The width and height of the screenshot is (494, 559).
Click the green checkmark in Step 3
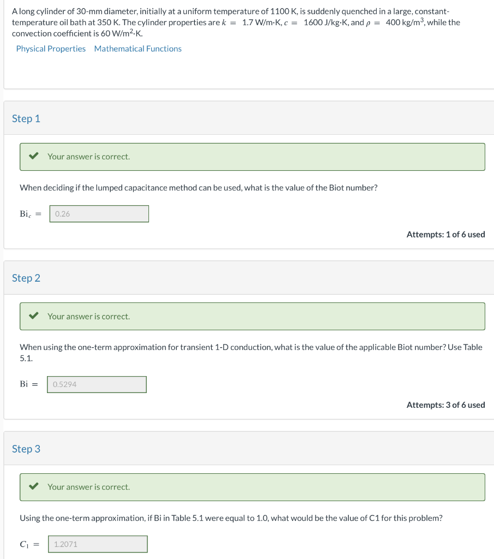click(34, 486)
